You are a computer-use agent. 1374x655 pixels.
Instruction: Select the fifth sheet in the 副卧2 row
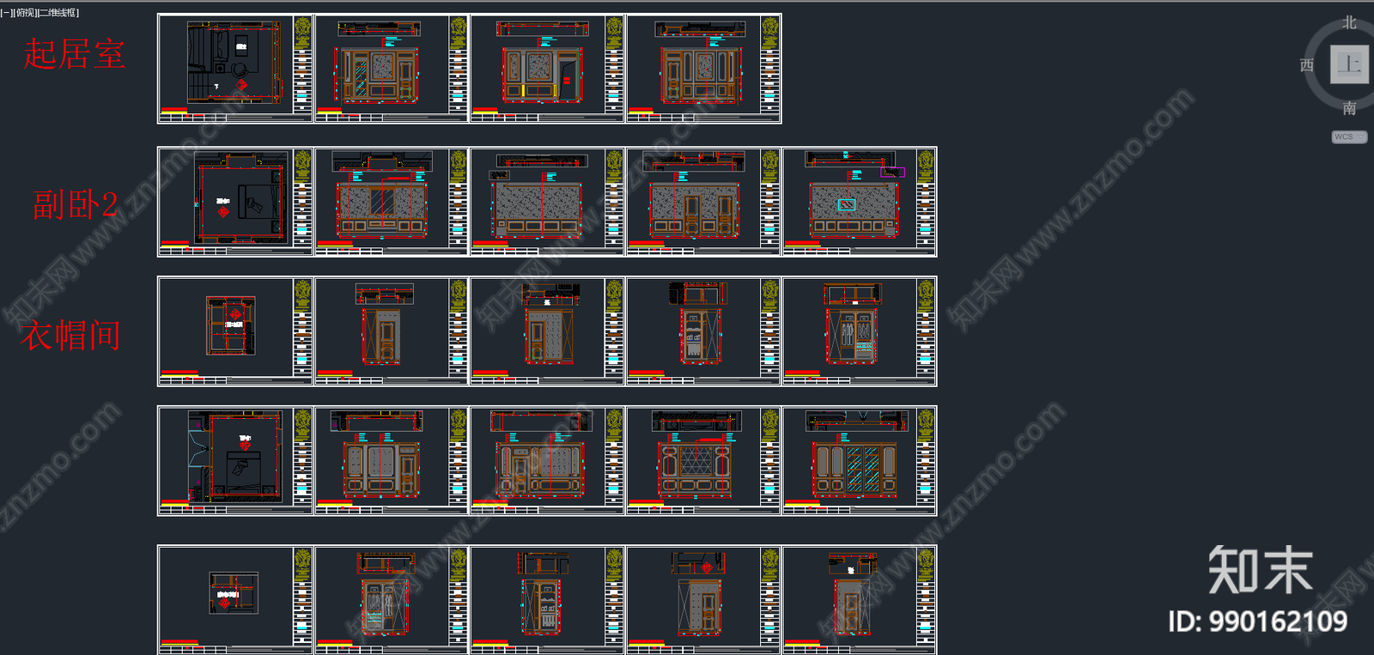(x=860, y=202)
